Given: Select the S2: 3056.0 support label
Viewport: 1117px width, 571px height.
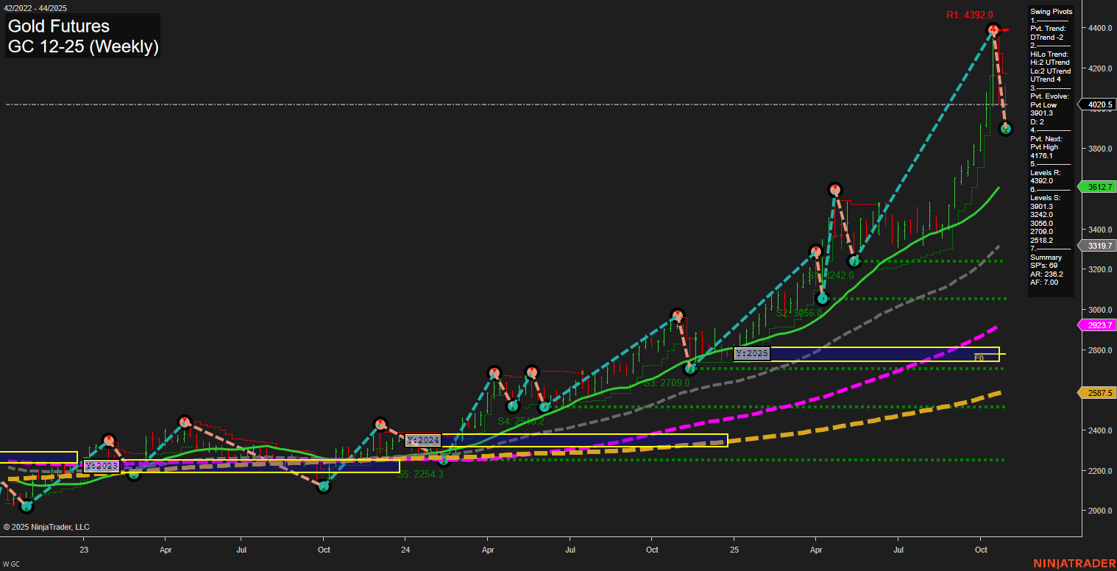Looking at the screenshot, I should (x=799, y=313).
